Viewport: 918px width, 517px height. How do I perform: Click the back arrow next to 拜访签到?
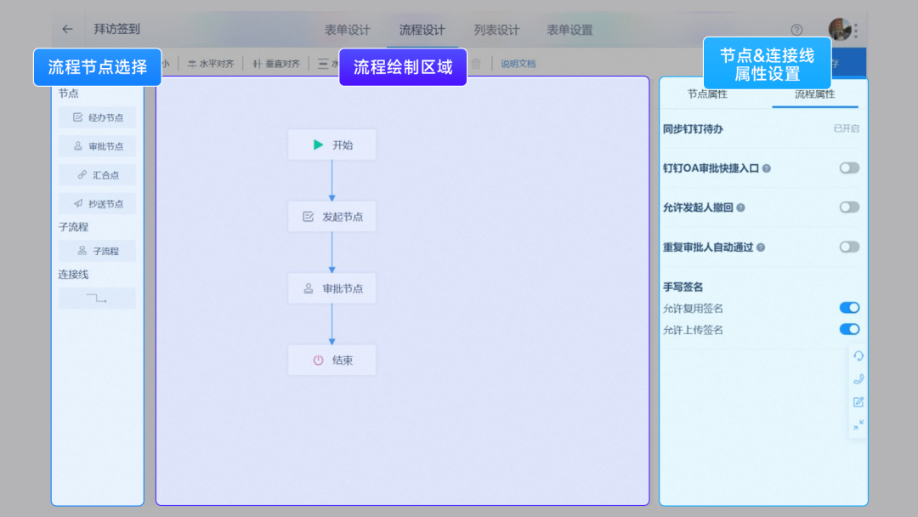66,28
